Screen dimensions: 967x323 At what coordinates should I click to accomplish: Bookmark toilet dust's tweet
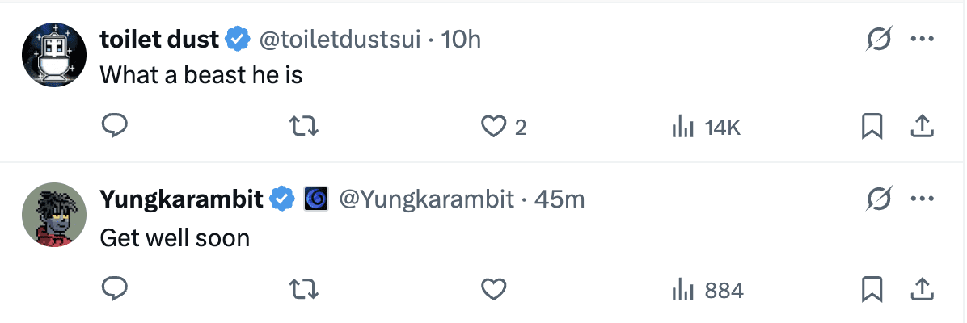[x=872, y=127]
